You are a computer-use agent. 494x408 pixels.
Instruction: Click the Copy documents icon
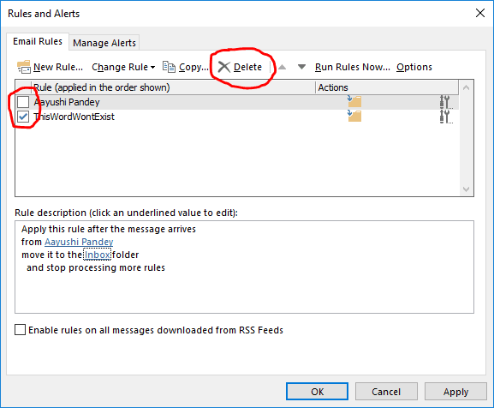pyautogui.click(x=169, y=67)
